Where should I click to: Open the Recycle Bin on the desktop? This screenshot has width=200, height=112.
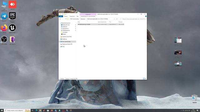194,99
